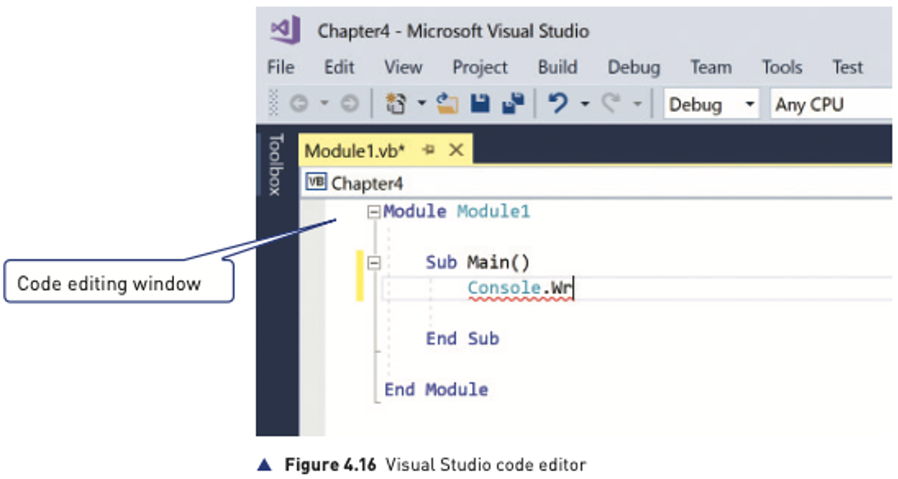Open the Debug configuration dropdown

click(x=712, y=104)
